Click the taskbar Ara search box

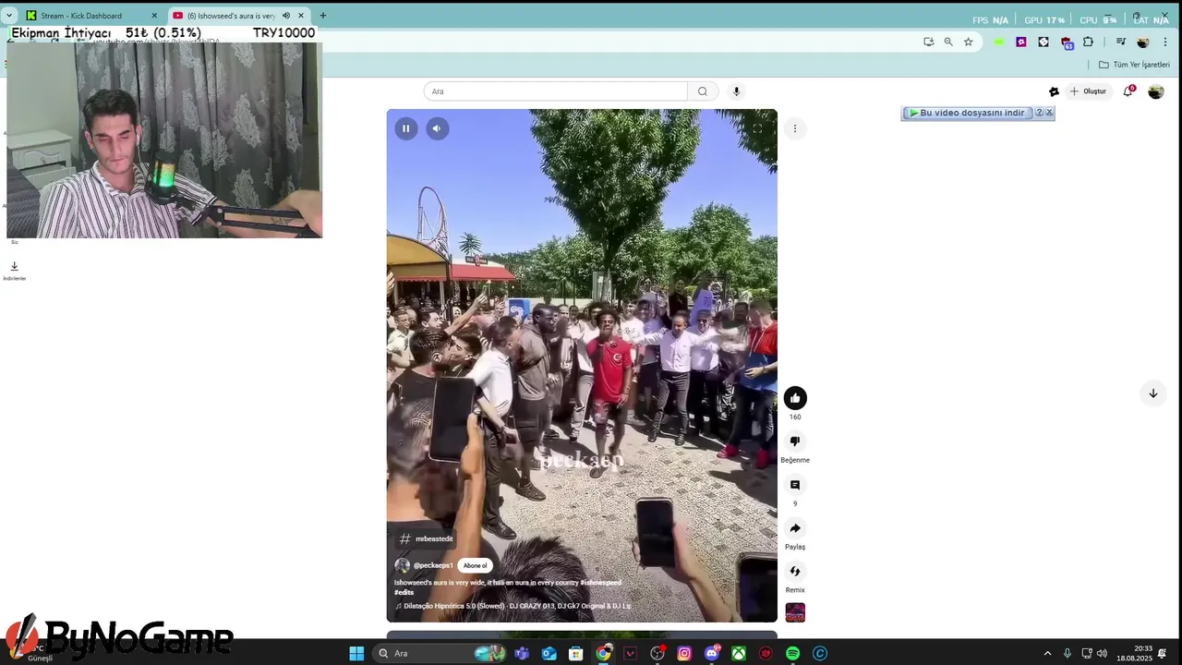[x=441, y=653]
